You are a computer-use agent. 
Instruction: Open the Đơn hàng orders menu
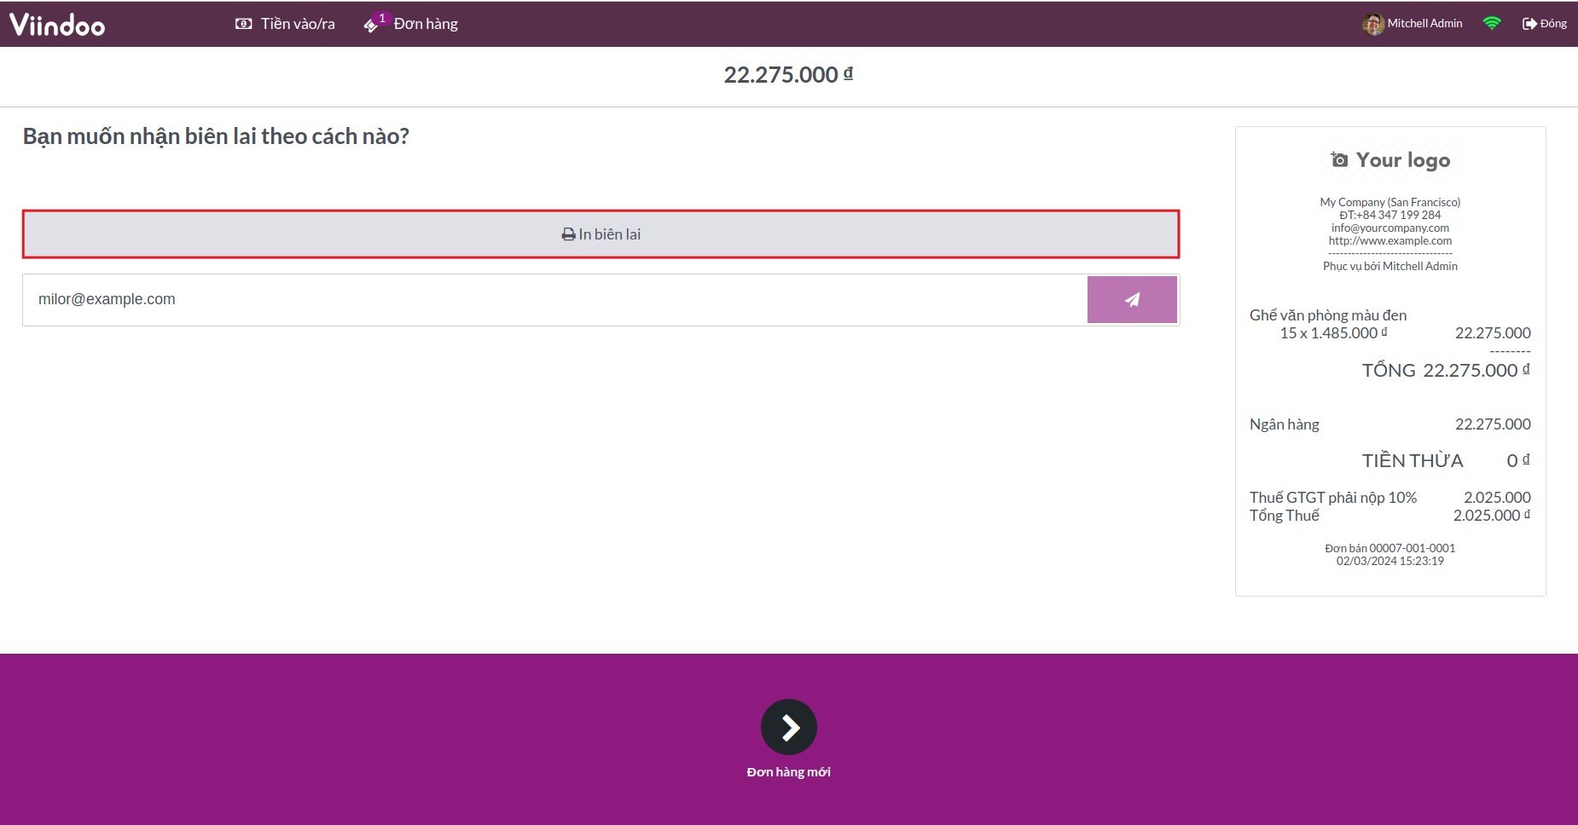pos(411,24)
